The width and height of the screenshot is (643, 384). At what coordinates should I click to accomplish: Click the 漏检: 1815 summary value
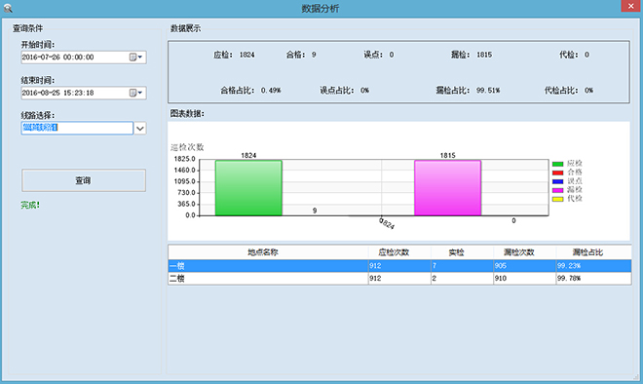[x=484, y=55]
